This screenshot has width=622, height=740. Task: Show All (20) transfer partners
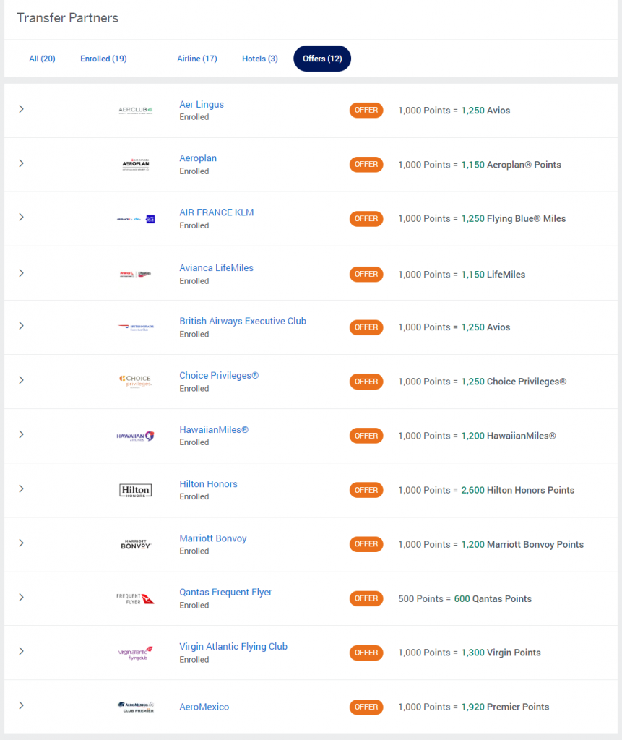point(42,59)
